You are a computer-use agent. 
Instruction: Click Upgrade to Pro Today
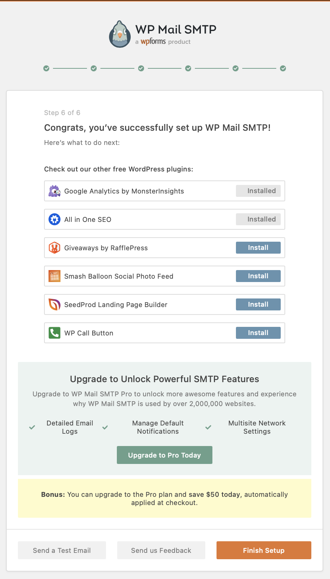point(164,455)
